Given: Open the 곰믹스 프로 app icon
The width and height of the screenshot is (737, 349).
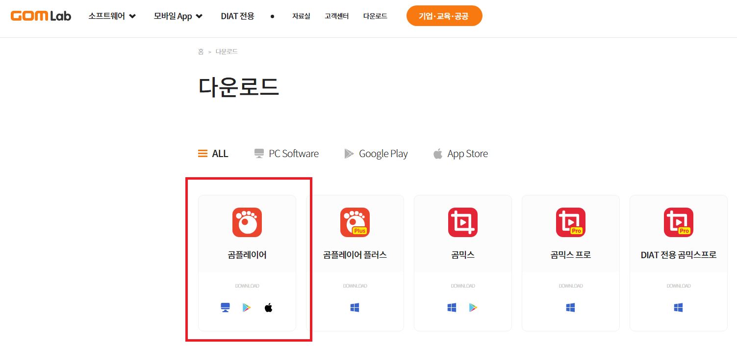Looking at the screenshot, I should click(x=571, y=222).
